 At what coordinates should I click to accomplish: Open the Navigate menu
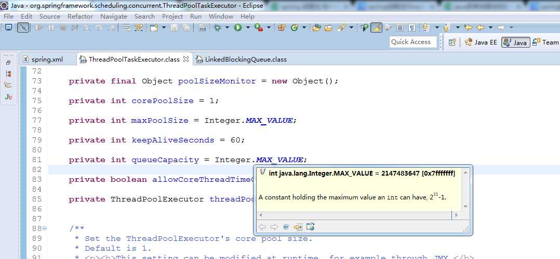(x=114, y=17)
